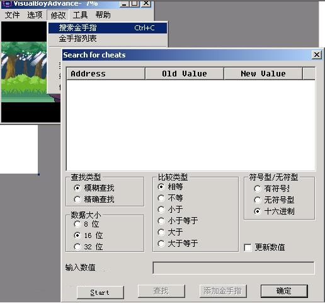
Task: Choose 金手指列表 menu entry
Action: tap(108, 39)
